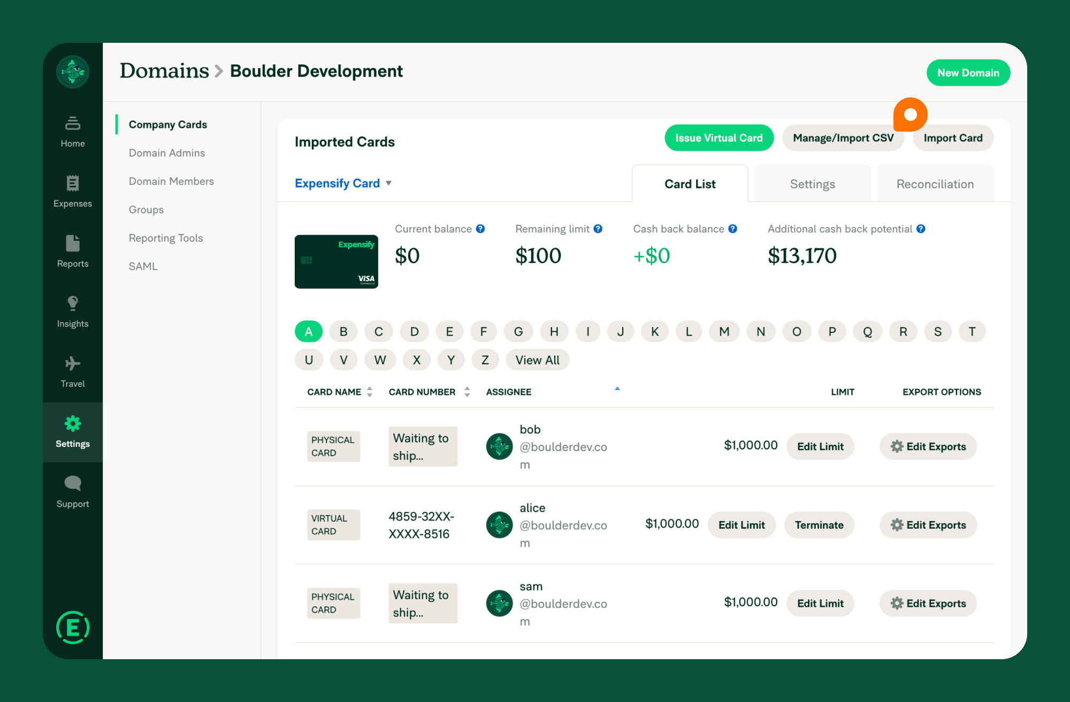Open Reporting Tools from the domain menu

166,238
